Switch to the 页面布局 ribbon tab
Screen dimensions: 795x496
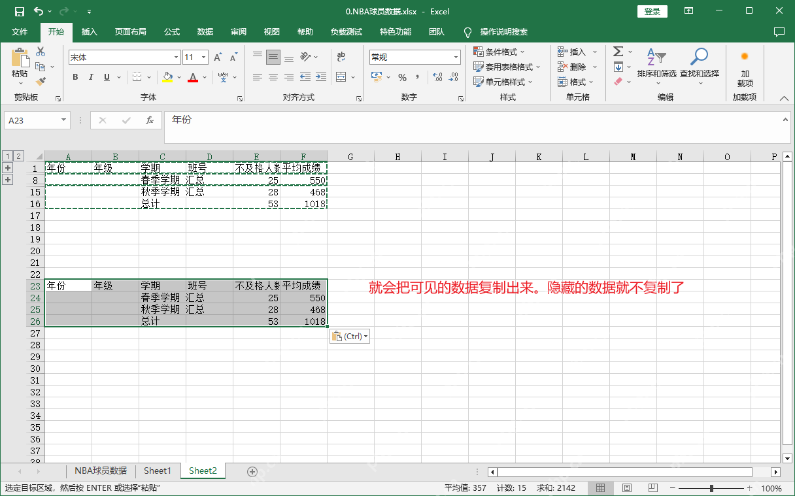(x=131, y=32)
